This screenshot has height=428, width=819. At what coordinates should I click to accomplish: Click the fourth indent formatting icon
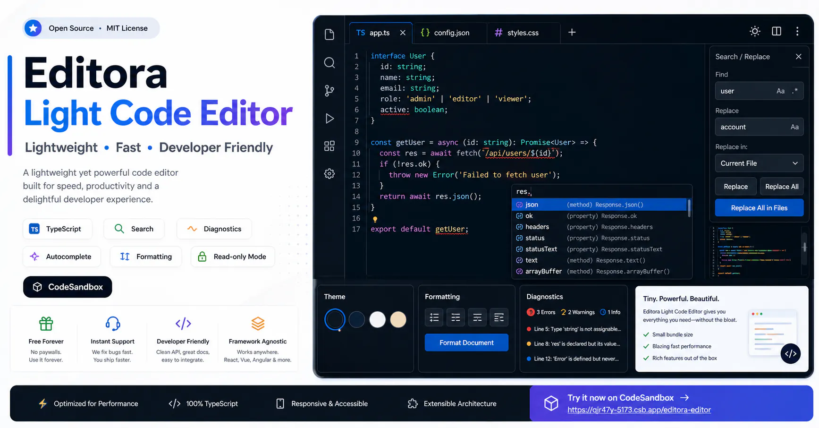(499, 317)
